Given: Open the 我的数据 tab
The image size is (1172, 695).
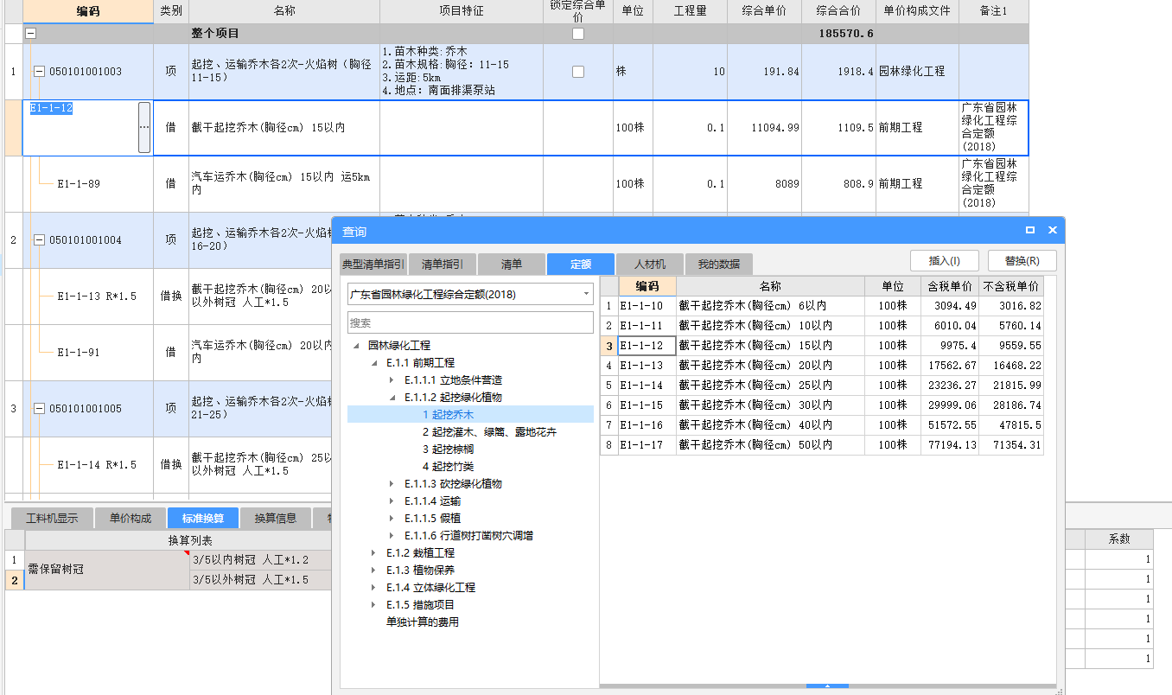Looking at the screenshot, I should pyautogui.click(x=719, y=265).
